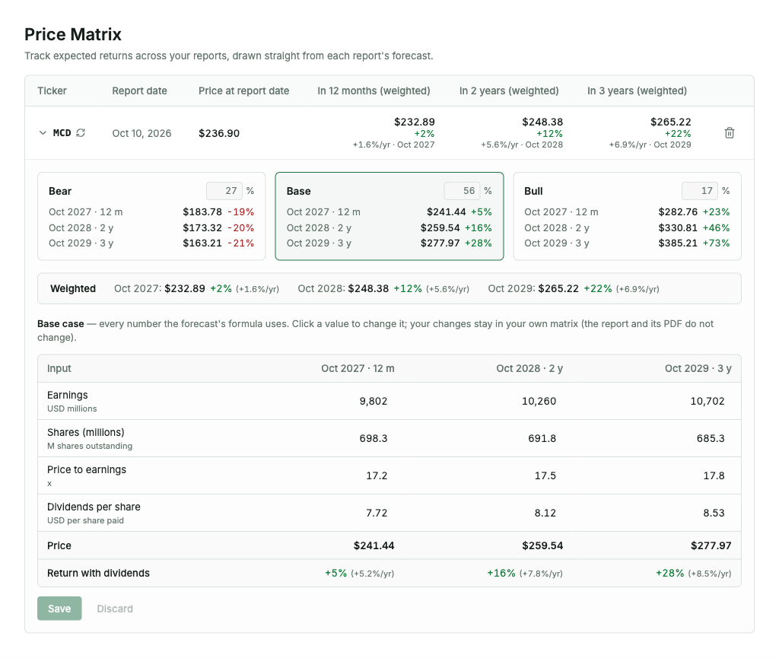Select the Bear scenario card title

(x=60, y=191)
